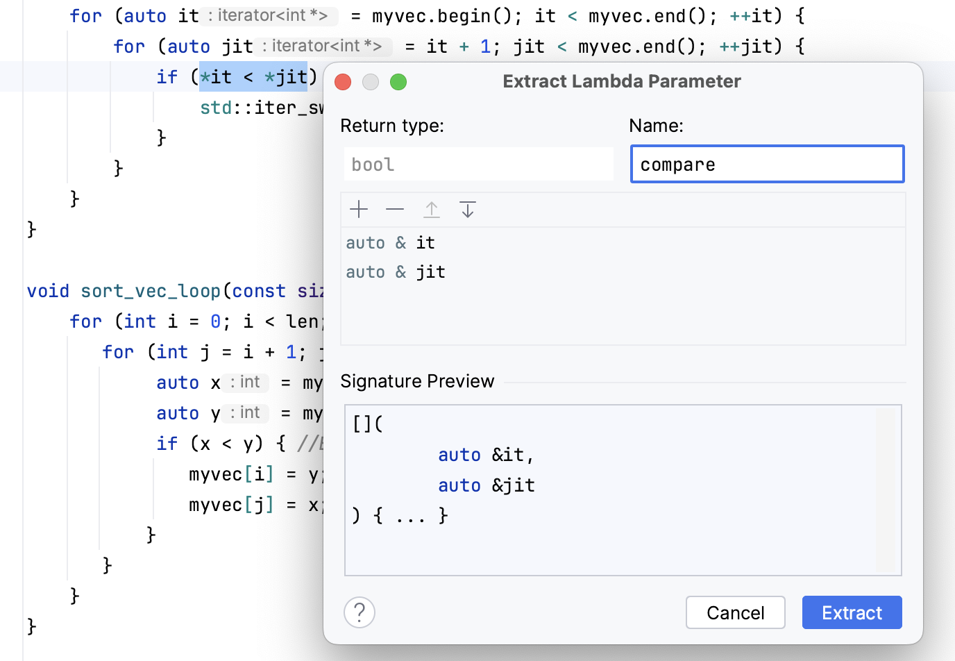The width and height of the screenshot is (955, 661).
Task: Click the sort_vec_loop function name in the editor
Action: click(x=150, y=290)
